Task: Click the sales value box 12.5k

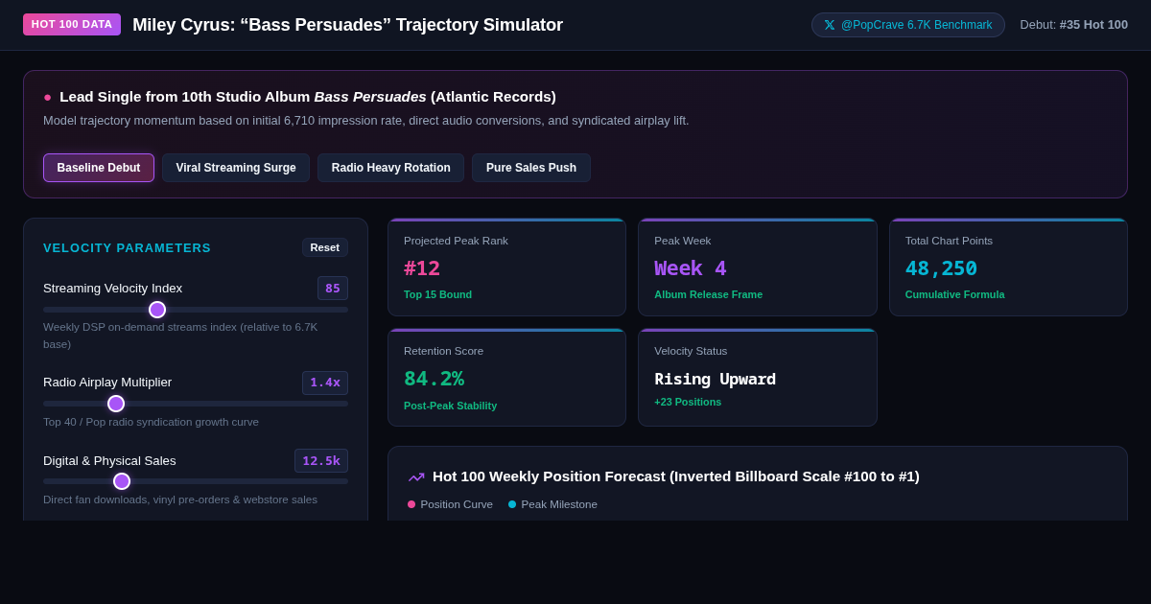Action: pos(321,461)
